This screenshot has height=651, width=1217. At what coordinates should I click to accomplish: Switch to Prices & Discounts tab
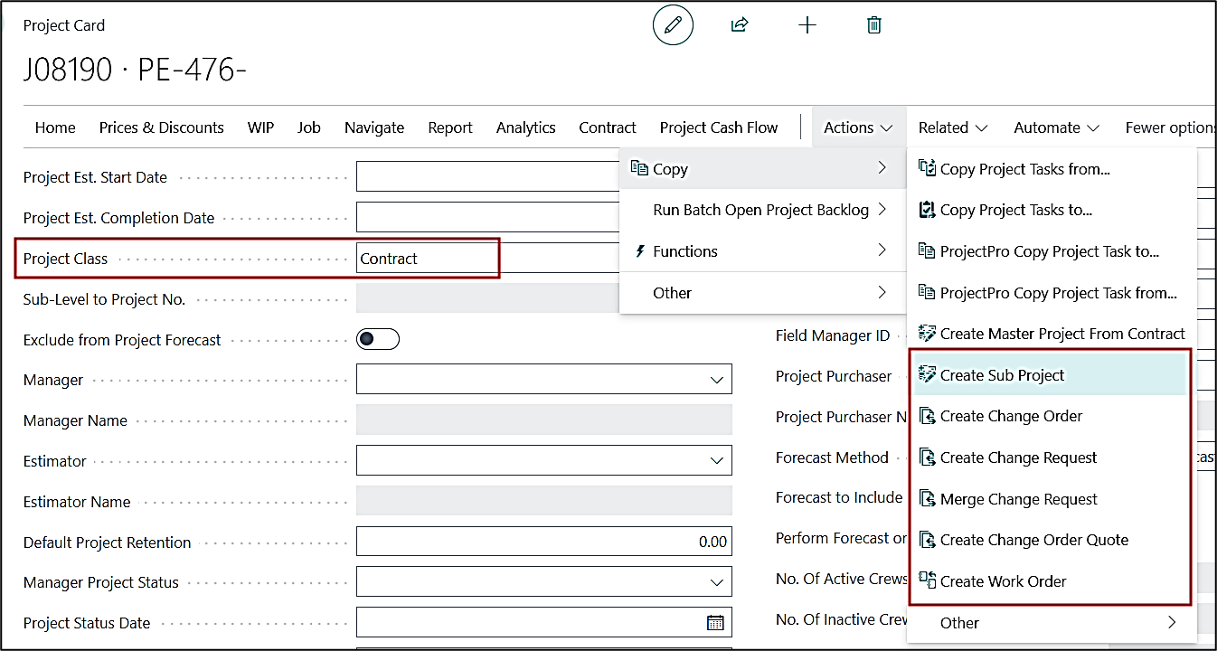pos(161,127)
